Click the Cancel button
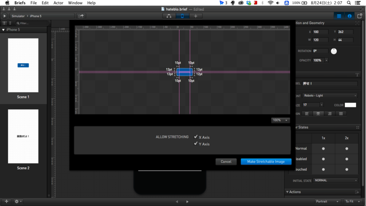The image size is (366, 206). pos(226,162)
